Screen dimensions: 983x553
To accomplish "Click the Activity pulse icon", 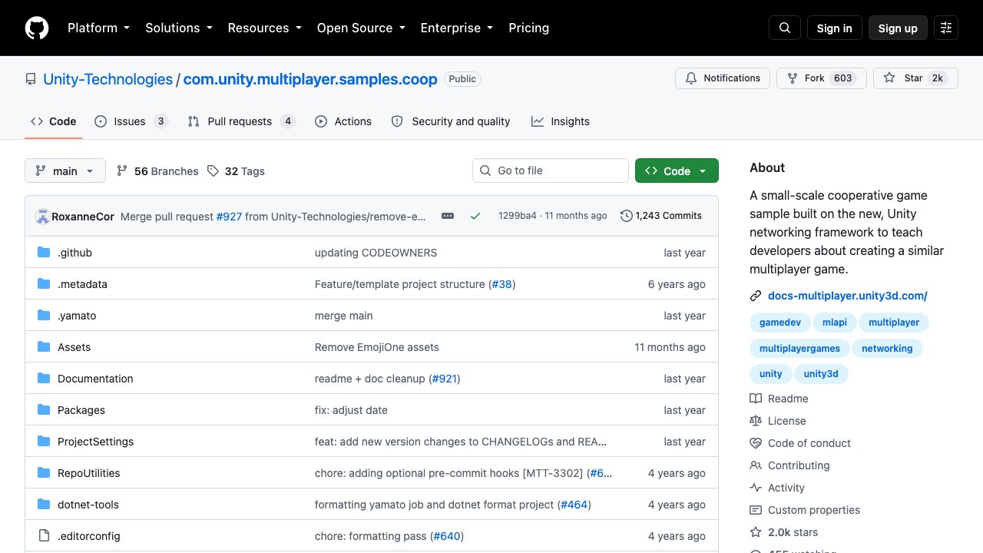I will click(x=756, y=488).
